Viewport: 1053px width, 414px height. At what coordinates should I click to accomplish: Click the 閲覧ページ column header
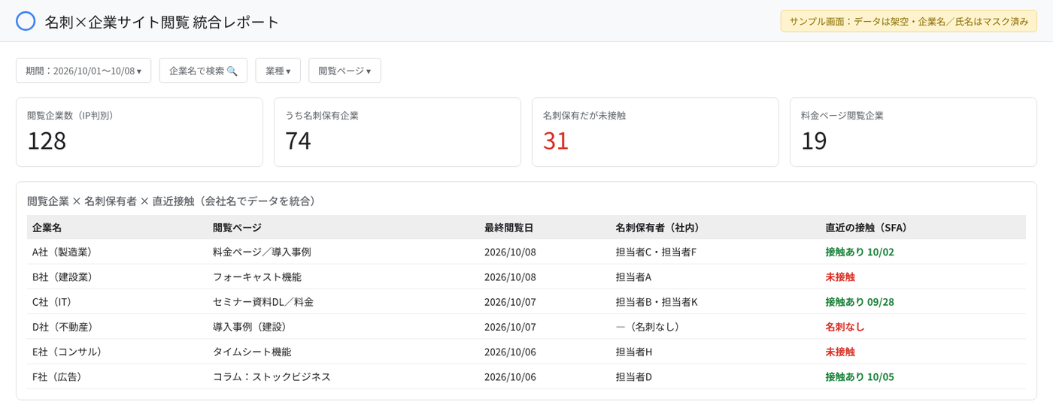click(237, 228)
